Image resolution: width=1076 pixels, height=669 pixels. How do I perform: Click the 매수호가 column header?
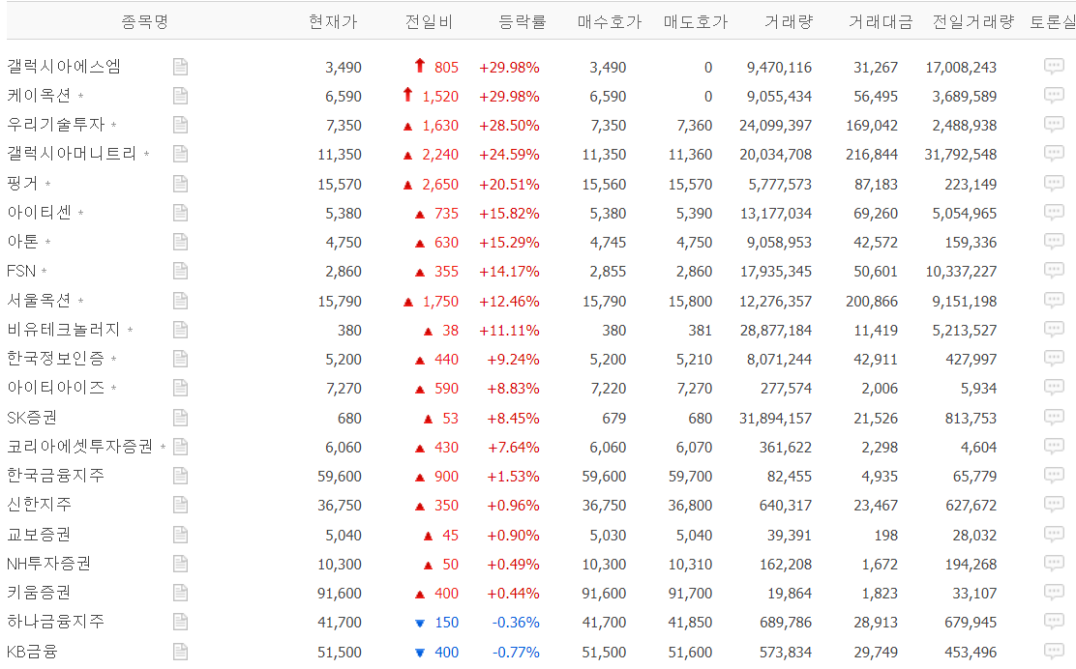point(610,22)
